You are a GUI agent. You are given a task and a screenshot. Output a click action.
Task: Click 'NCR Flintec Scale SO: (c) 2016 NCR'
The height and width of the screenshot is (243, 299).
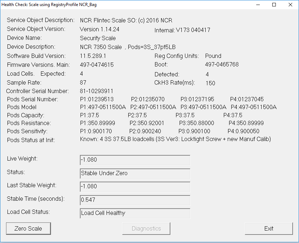[126, 20]
